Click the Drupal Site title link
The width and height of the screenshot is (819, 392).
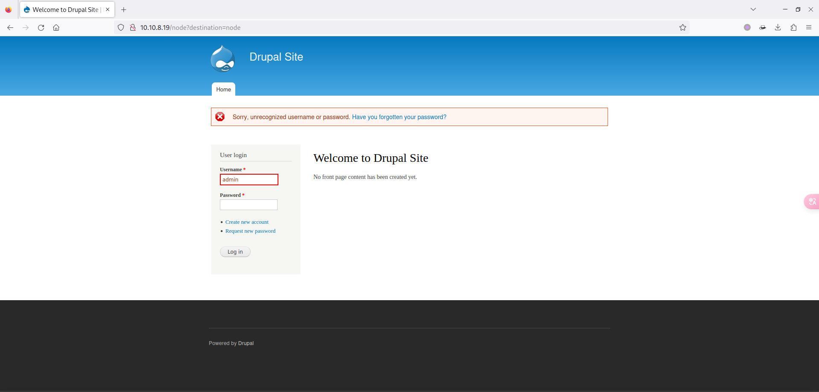276,57
